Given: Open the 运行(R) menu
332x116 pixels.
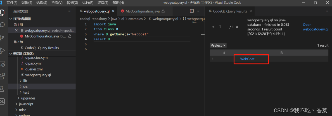Looking at the screenshot, I should tap(88, 3).
